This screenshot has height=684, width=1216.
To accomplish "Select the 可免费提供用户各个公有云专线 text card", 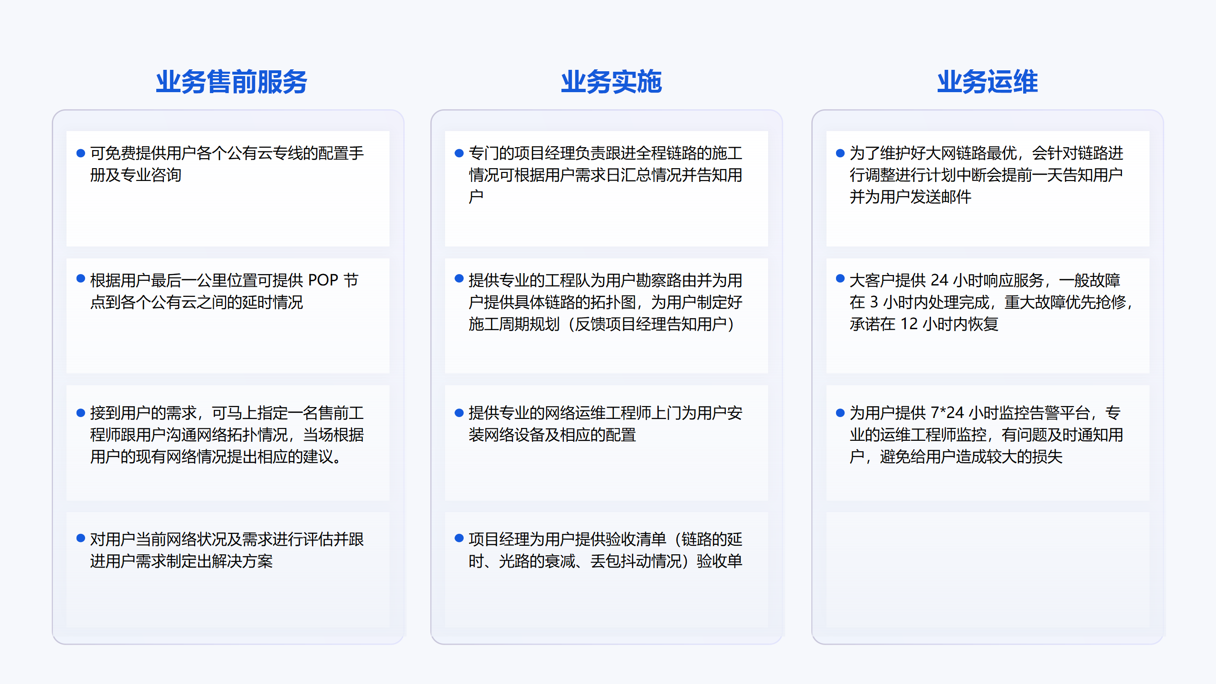I will tap(228, 188).
